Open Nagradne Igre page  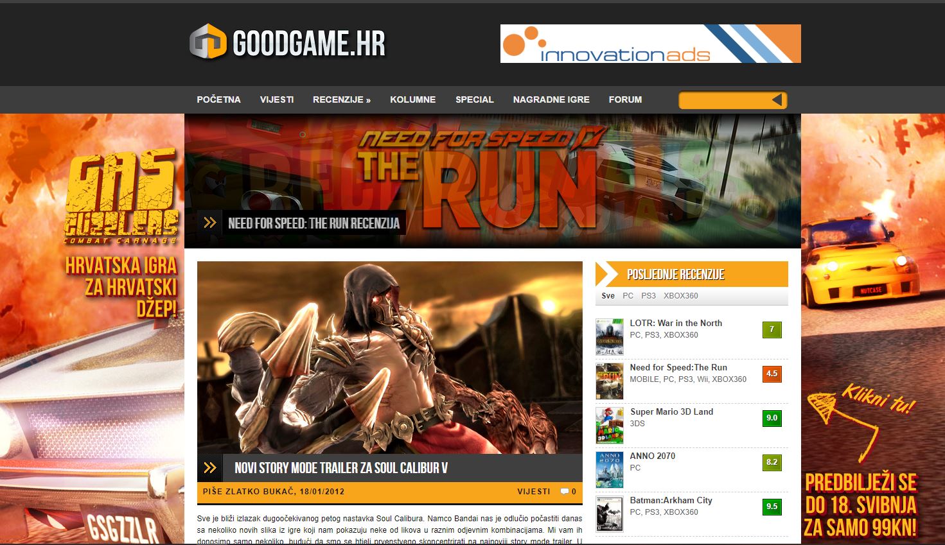pyautogui.click(x=551, y=100)
